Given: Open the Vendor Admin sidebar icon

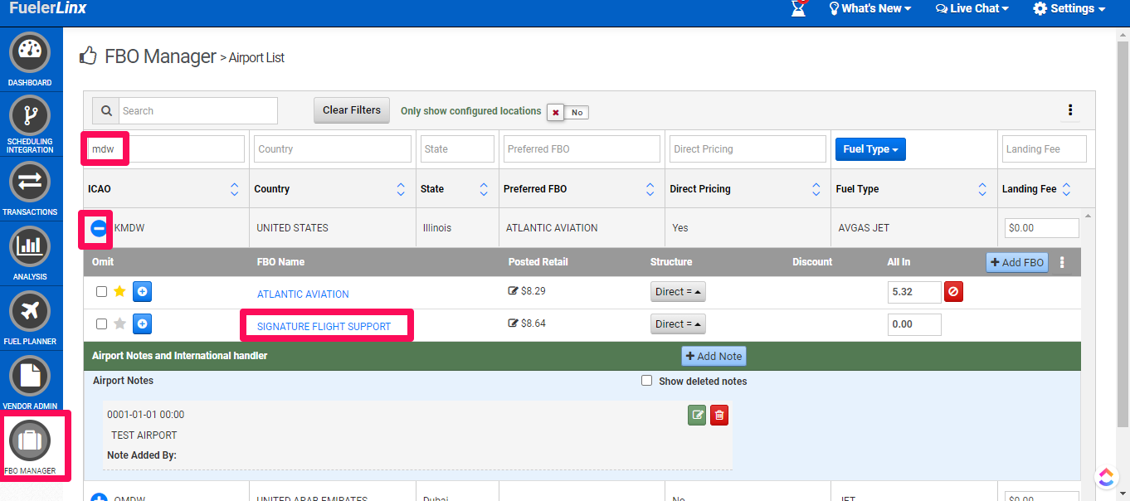Looking at the screenshot, I should tap(30, 377).
